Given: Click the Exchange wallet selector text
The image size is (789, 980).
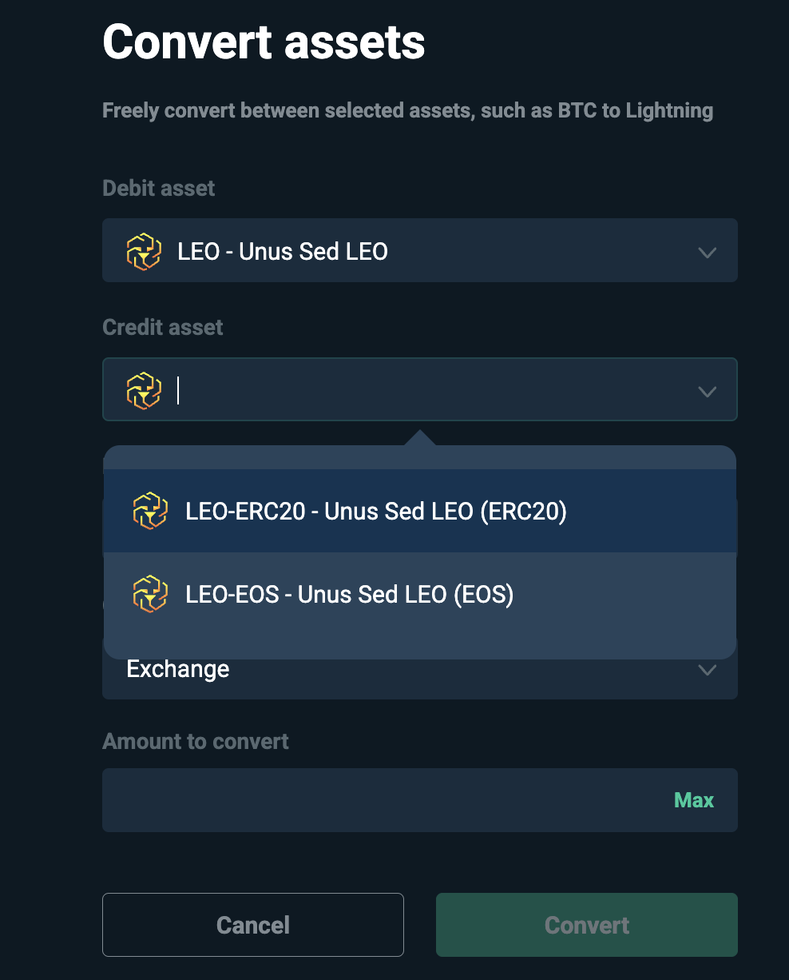Looking at the screenshot, I should coord(178,669).
